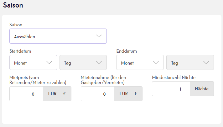223x127 pixels.
Task: Click the 'Saison' section heading
Action: pos(13,5)
